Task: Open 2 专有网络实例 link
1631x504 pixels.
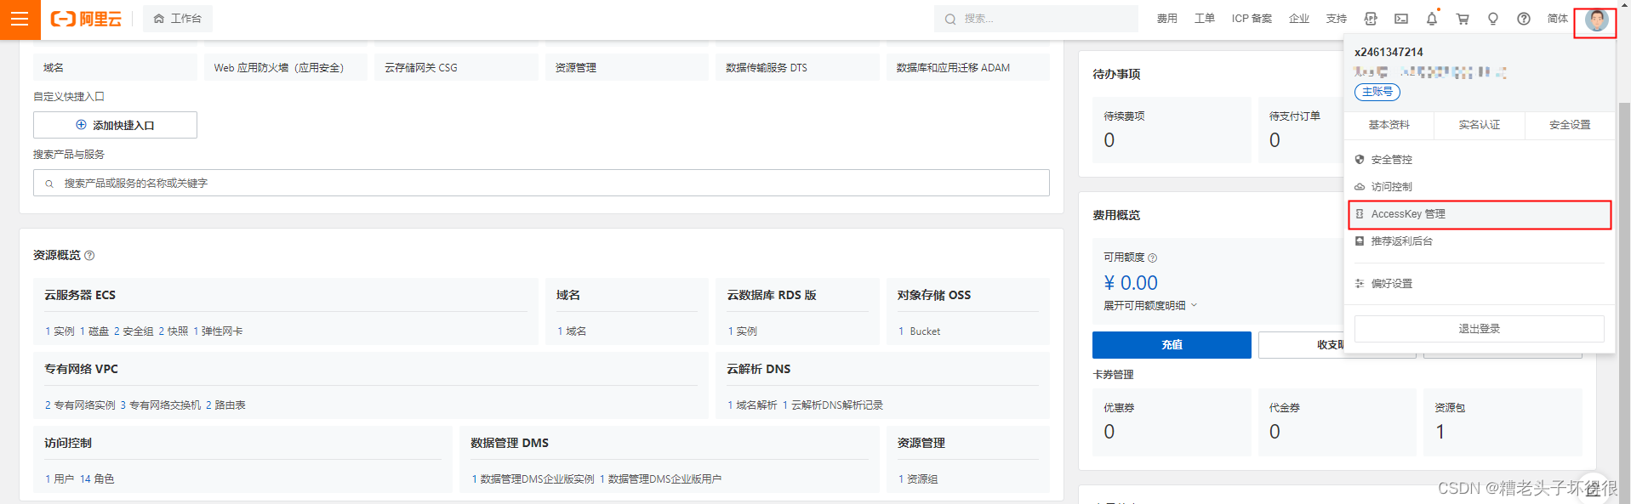Action: click(x=80, y=405)
